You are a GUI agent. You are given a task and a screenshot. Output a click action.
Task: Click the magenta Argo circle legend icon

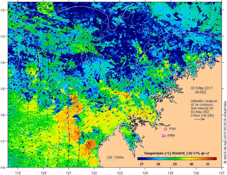[165, 129]
